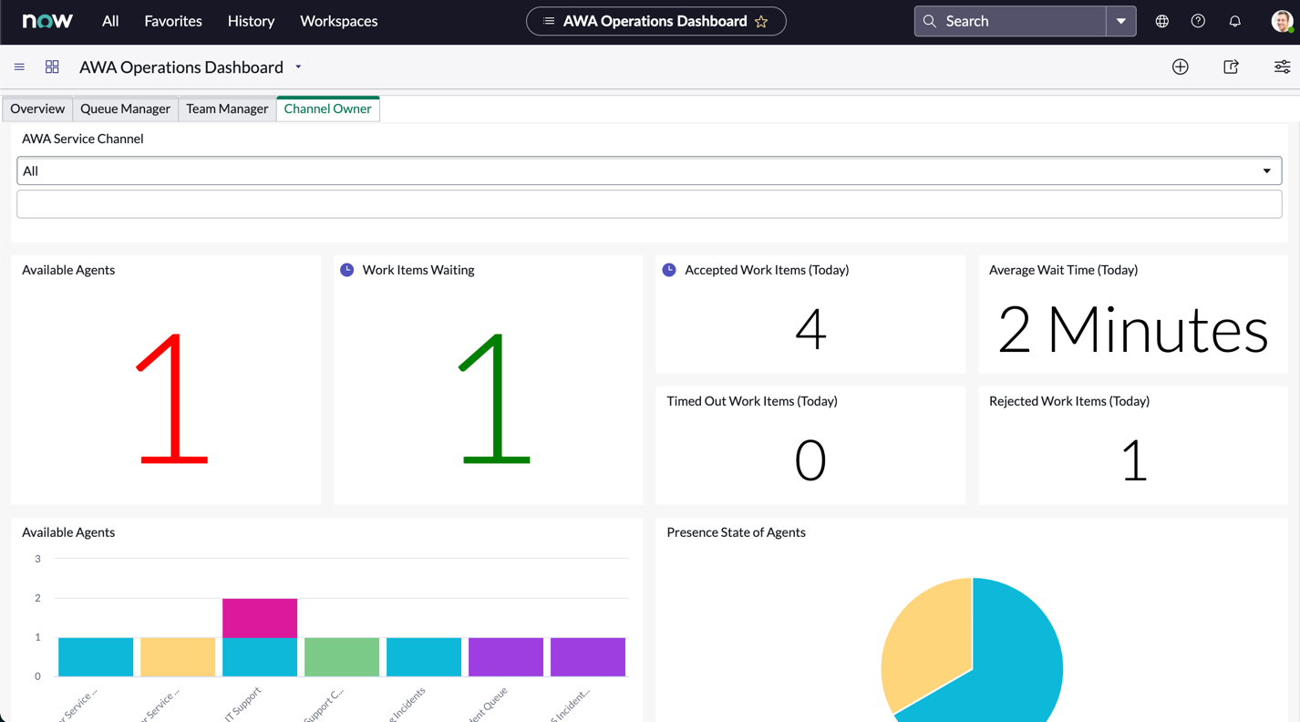This screenshot has height=722, width=1300.
Task: Toggle the hamburger menu under the logo
Action: (x=19, y=67)
